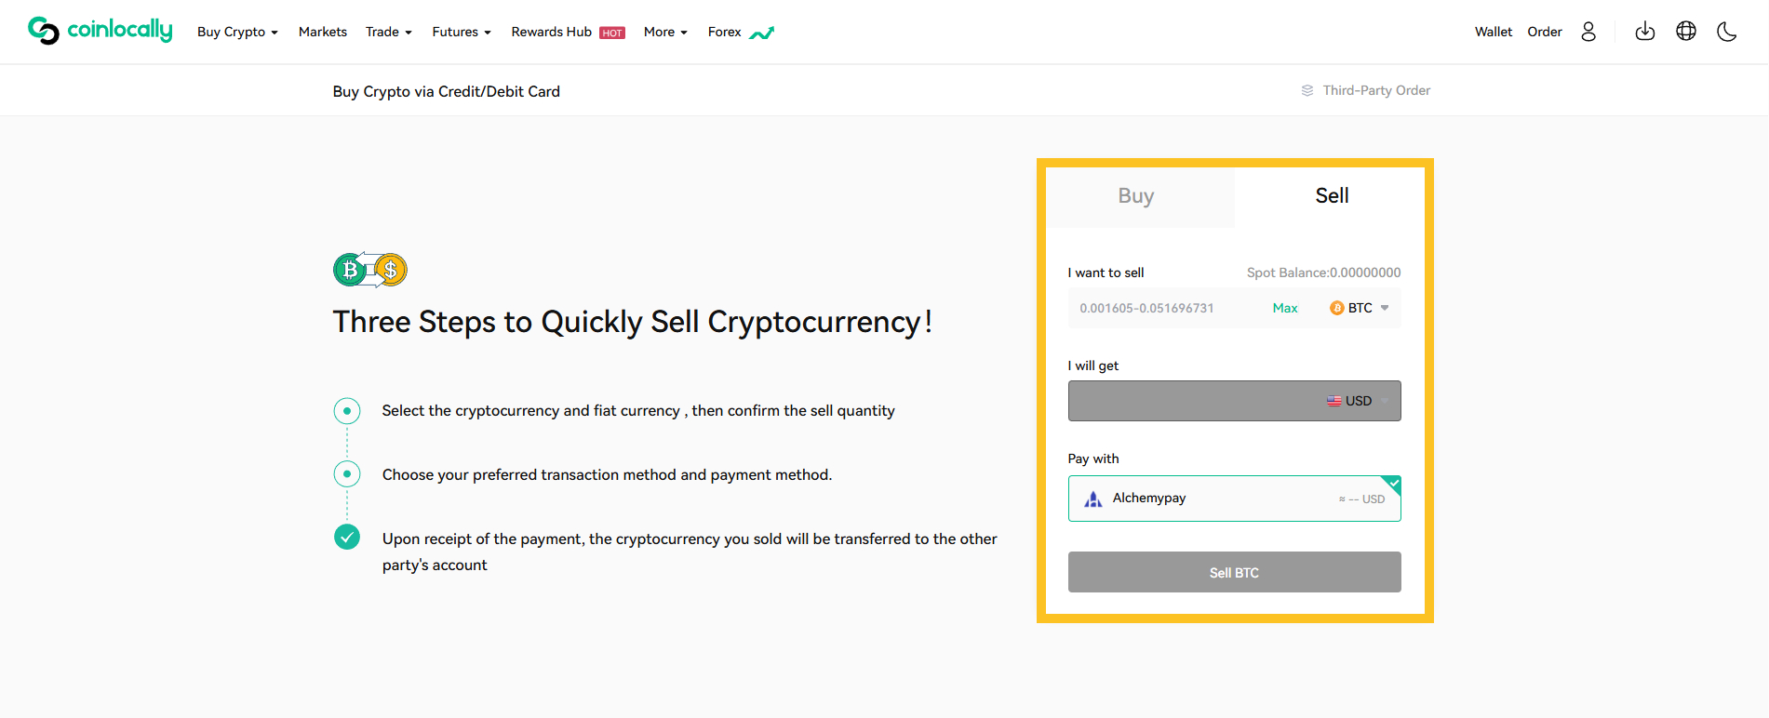The width and height of the screenshot is (1769, 718).
Task: Open the Markets page
Action: coord(323,32)
